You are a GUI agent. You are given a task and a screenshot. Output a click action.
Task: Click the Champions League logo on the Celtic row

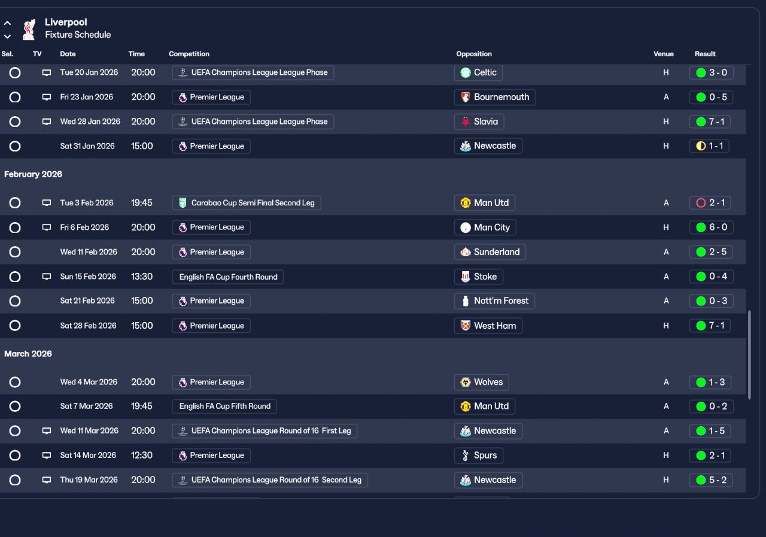click(183, 73)
